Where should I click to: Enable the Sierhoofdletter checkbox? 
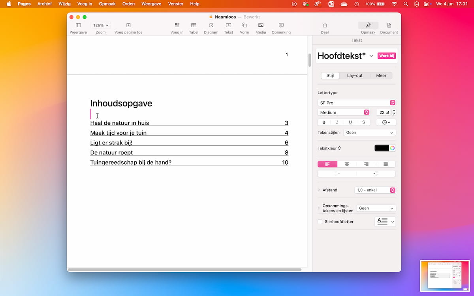[x=320, y=222]
